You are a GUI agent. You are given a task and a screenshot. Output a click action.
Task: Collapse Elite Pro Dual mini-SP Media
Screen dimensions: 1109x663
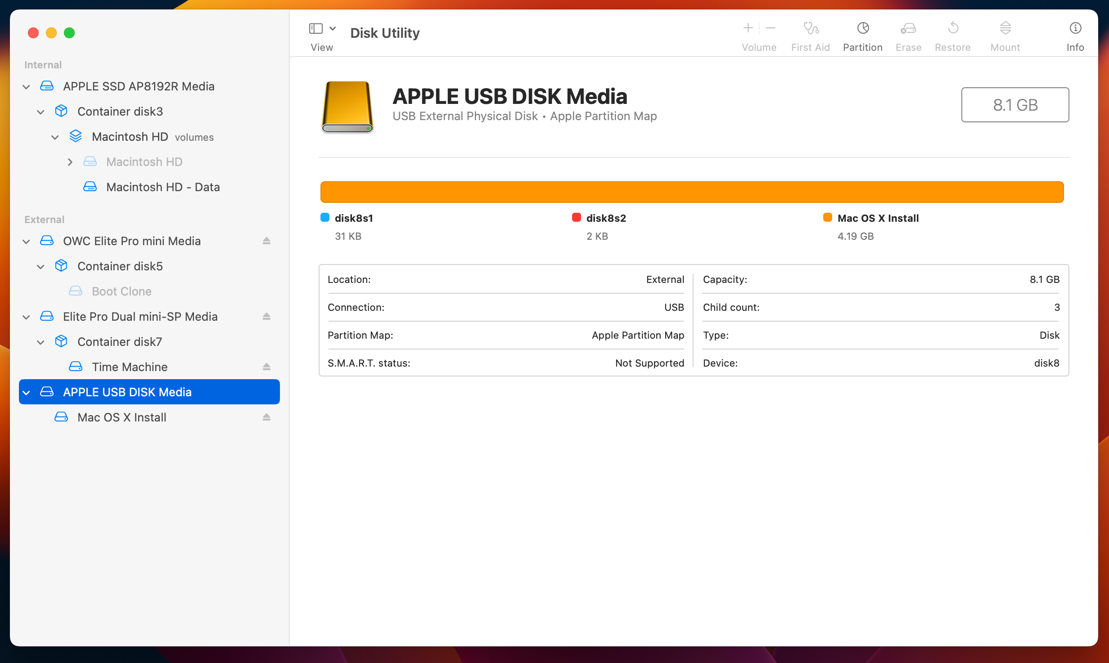click(26, 317)
